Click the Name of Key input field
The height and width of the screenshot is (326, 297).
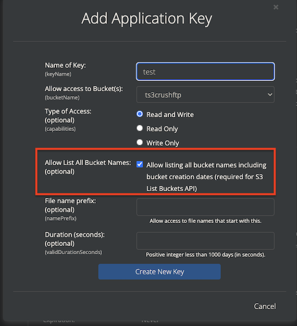point(205,71)
